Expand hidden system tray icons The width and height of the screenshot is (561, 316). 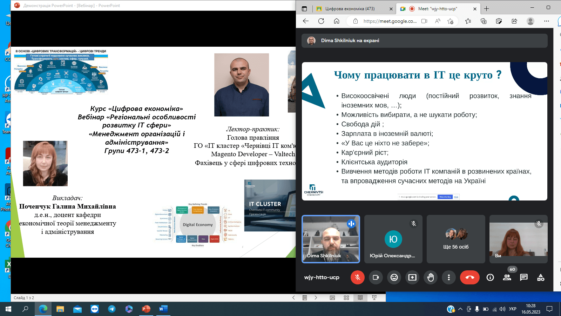point(460,309)
